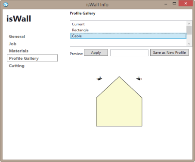Open the General section

pos(17,37)
